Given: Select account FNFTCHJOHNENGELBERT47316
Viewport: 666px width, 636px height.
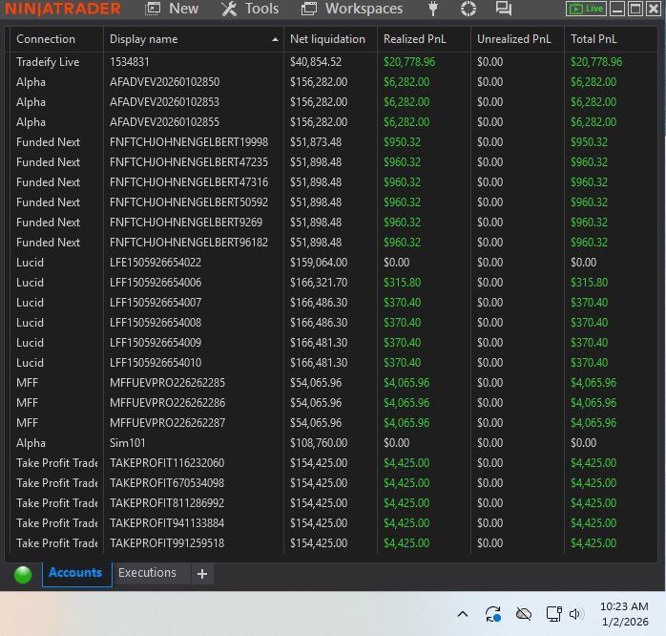Looking at the screenshot, I should click(x=189, y=182).
